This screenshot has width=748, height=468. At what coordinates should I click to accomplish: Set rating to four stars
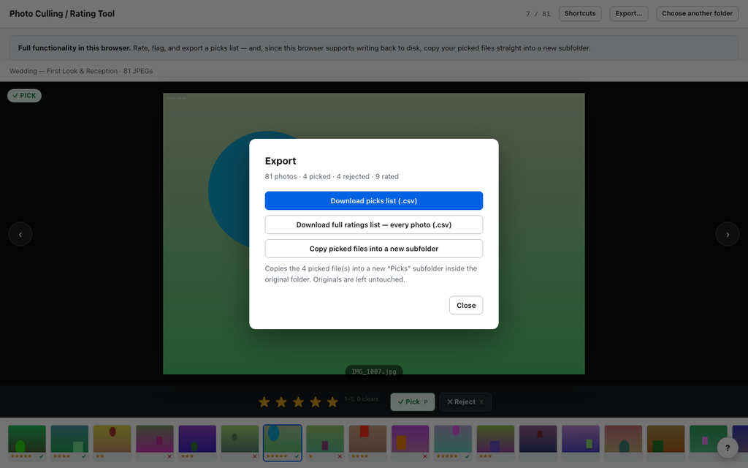pyautogui.click(x=316, y=402)
